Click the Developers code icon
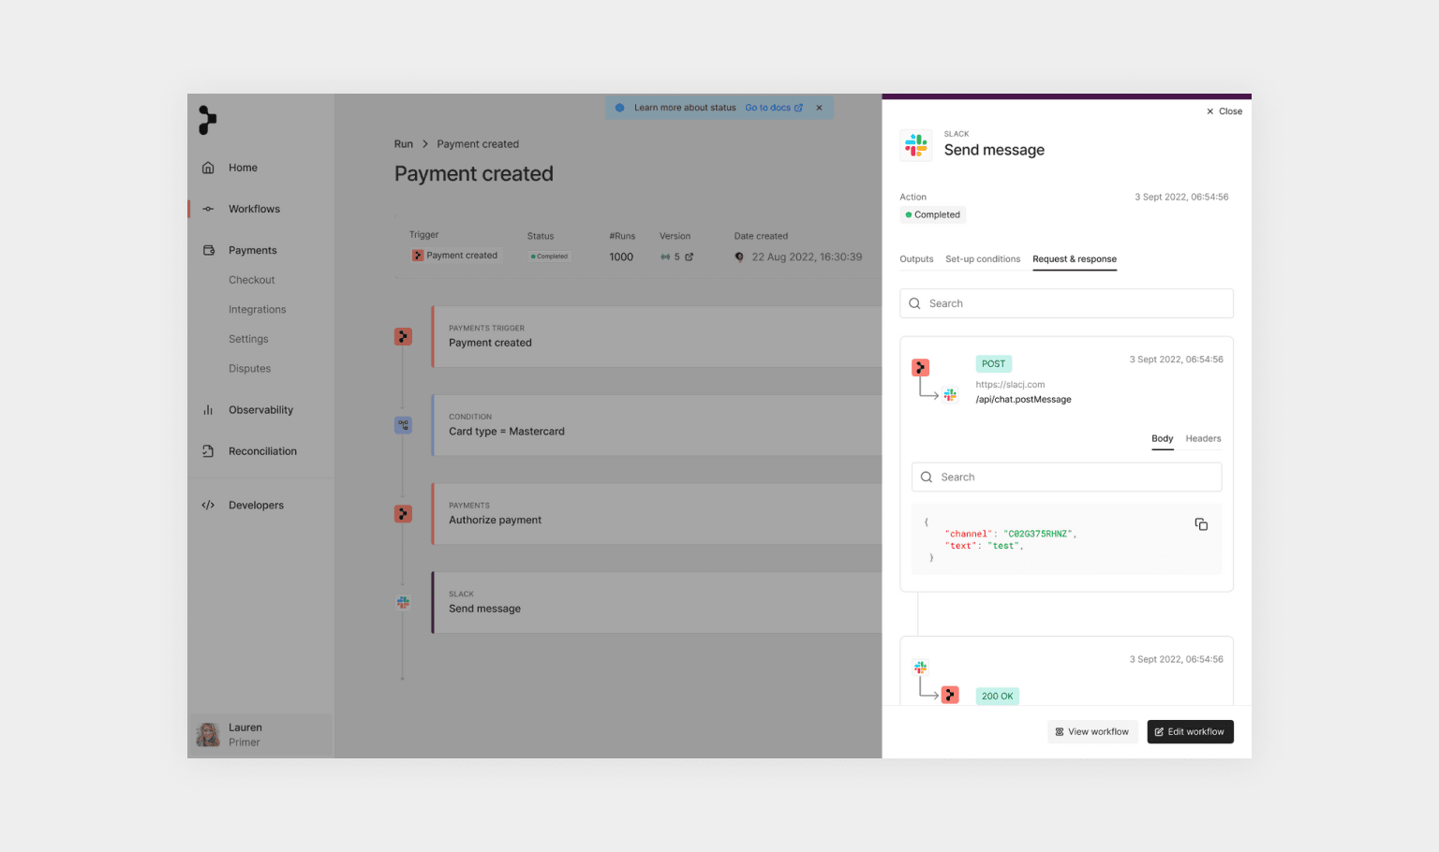Screen dimensions: 1439x852 [208, 505]
